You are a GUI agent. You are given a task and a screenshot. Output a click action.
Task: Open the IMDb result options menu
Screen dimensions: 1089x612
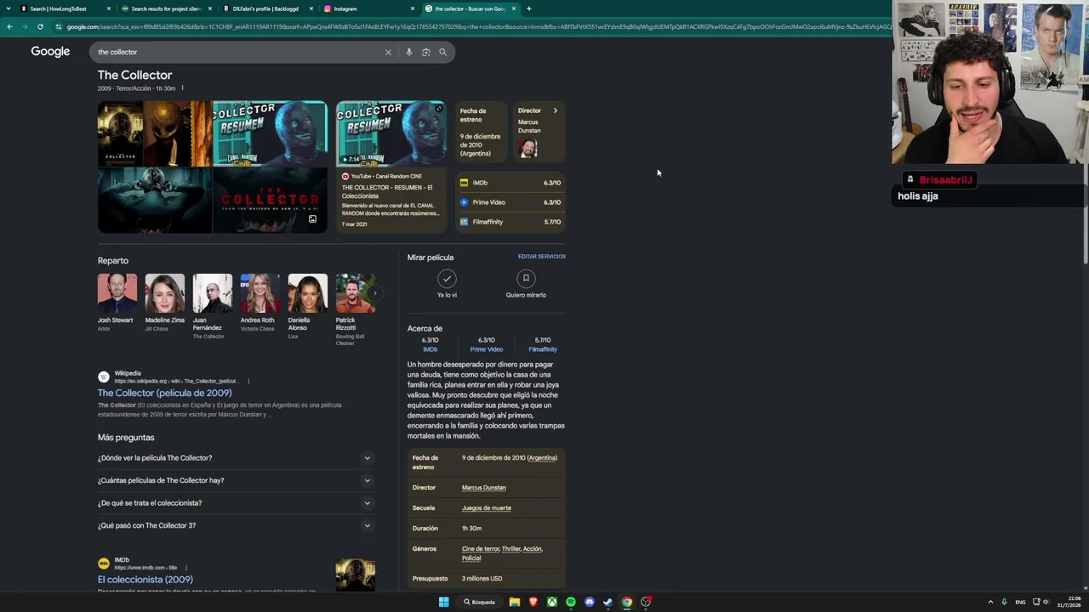pos(185,568)
